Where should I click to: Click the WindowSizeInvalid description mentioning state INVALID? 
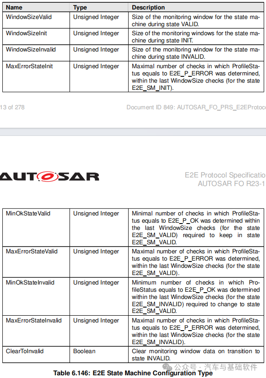tap(196, 53)
